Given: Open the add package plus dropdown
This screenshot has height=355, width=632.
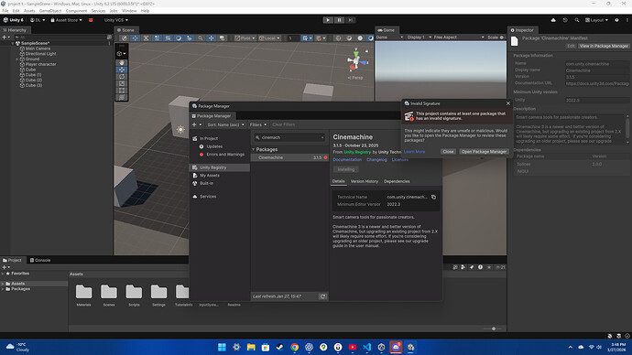Looking at the screenshot, I should coord(197,124).
